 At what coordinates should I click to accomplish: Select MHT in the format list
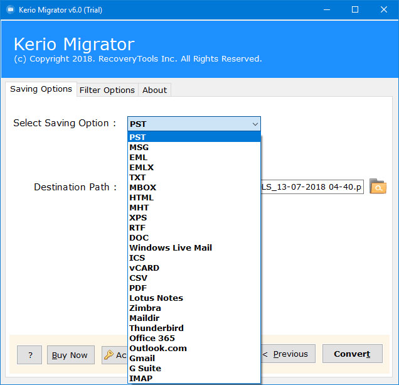click(x=194, y=208)
